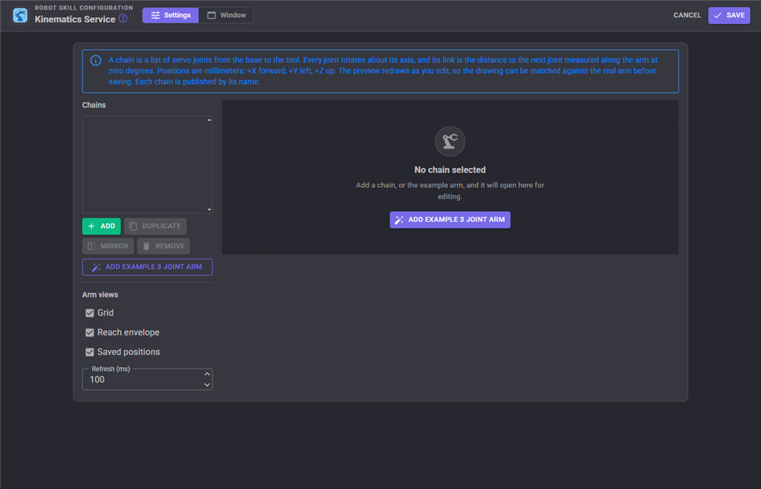761x489 pixels.
Task: Switch to the Window tab
Action: [226, 15]
